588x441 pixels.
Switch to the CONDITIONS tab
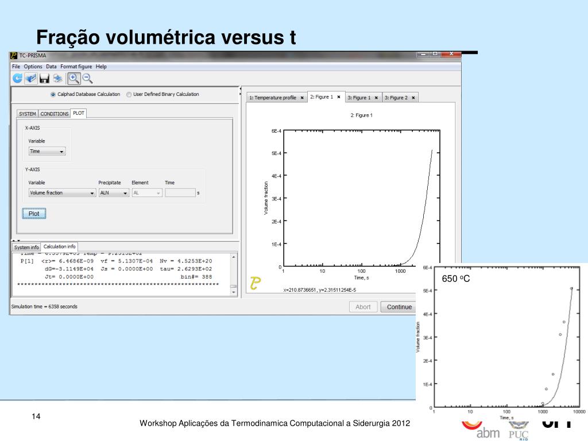[x=55, y=114]
